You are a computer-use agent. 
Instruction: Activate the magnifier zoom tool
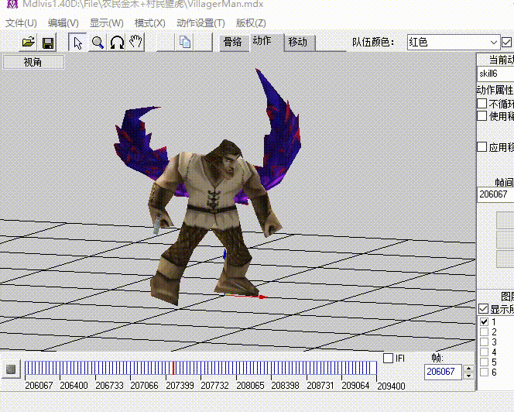(x=98, y=43)
